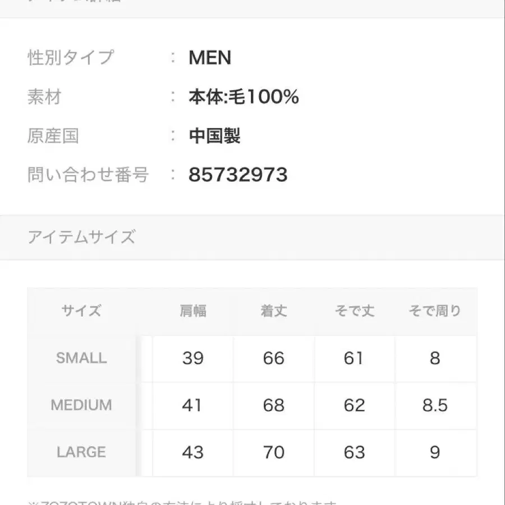Click the そで周り column header
The height and width of the screenshot is (505, 505).
(x=435, y=311)
